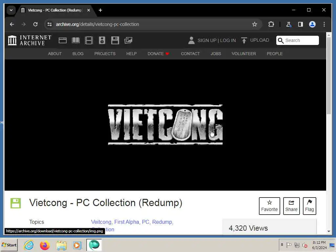Open the PROJECTS menu item
Viewport: 336px width, 252px height.
(105, 53)
